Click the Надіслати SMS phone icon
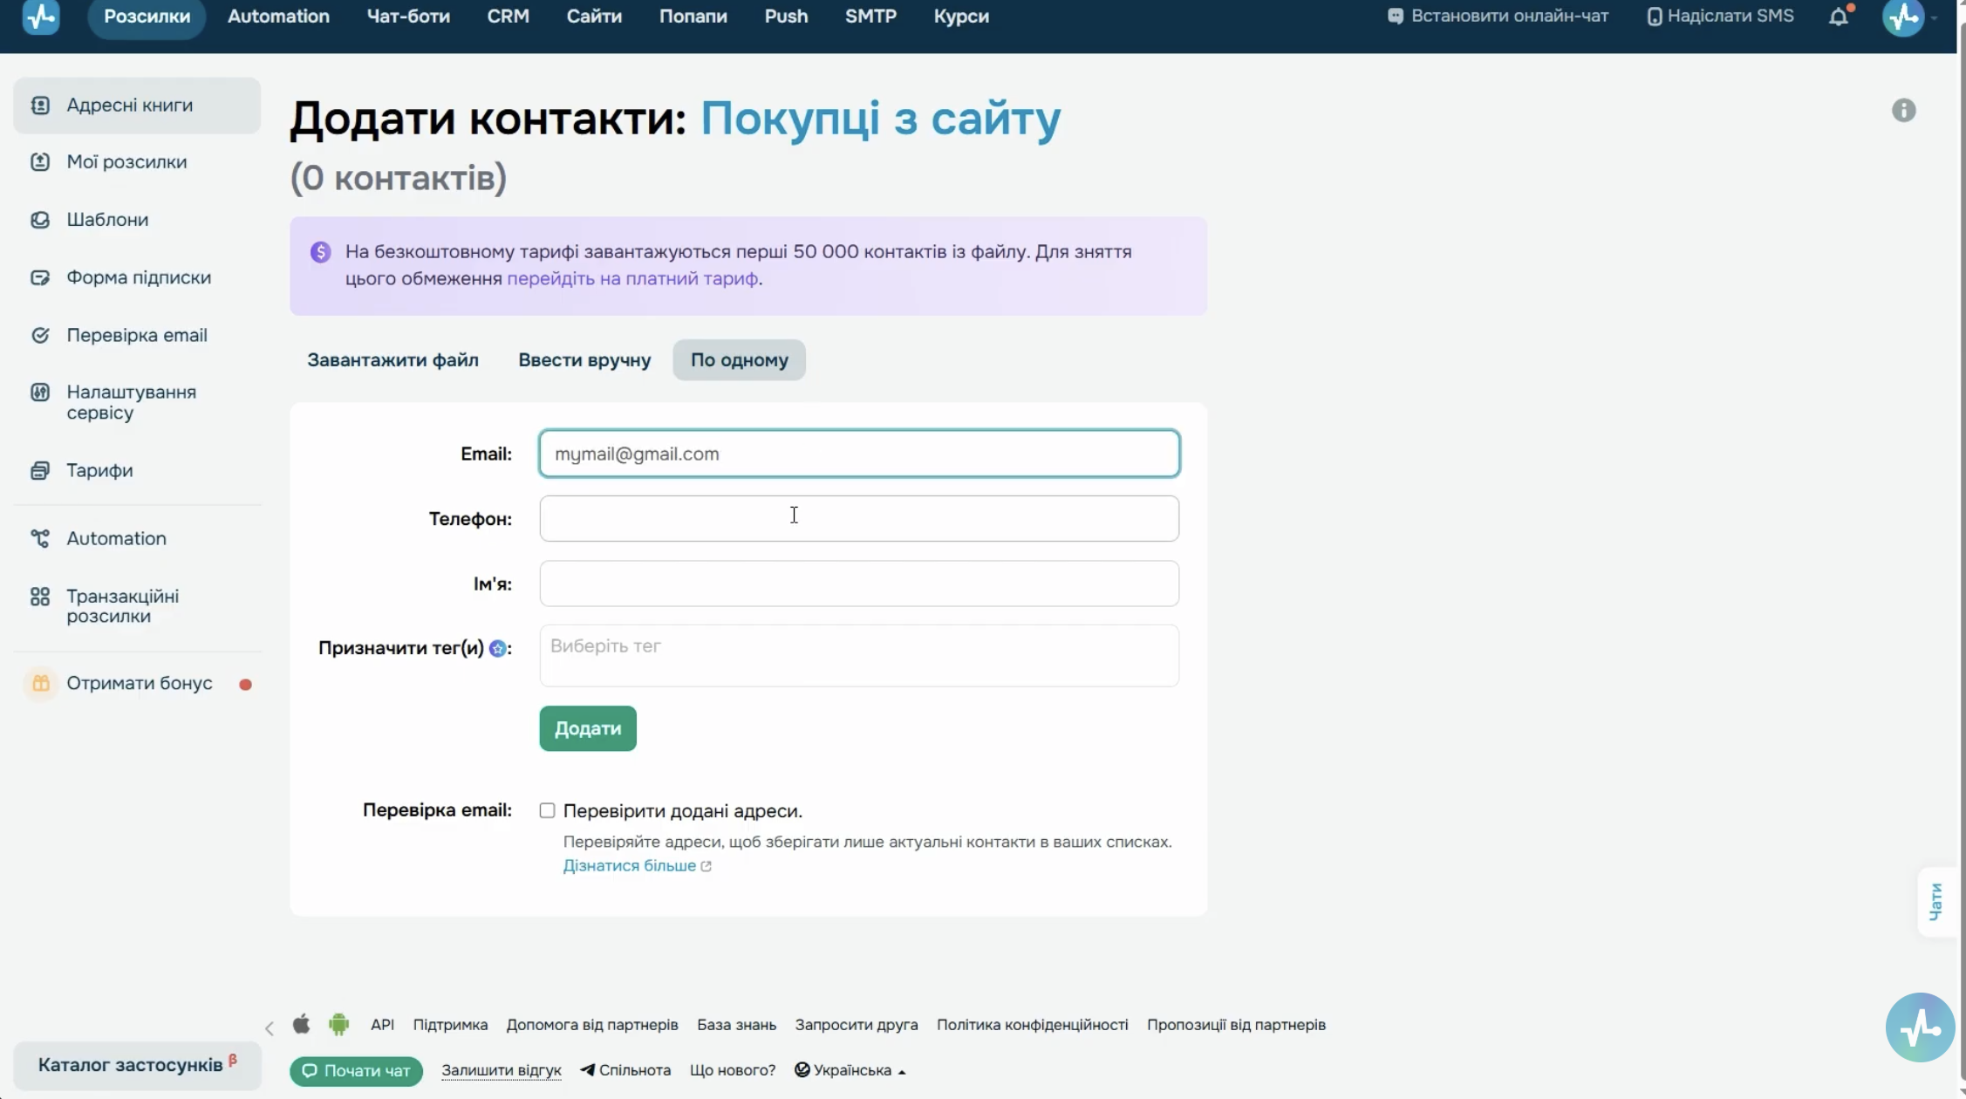Viewport: 1966px width, 1099px height. pos(1654,17)
